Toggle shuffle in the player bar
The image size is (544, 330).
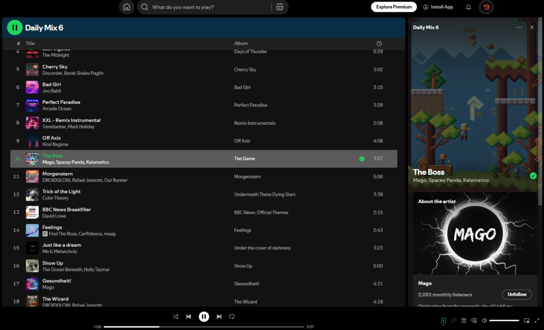[175, 317]
